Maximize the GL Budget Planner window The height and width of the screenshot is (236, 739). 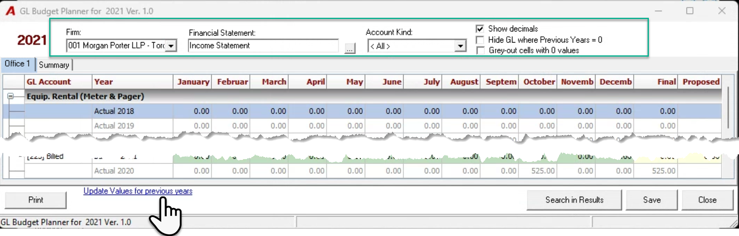pos(690,11)
